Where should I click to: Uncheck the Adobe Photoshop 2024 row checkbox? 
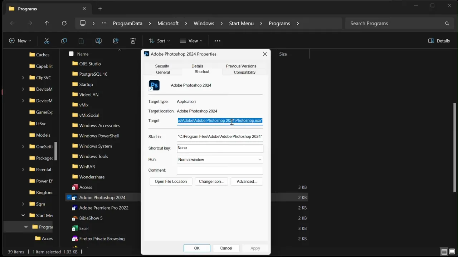pyautogui.click(x=69, y=197)
